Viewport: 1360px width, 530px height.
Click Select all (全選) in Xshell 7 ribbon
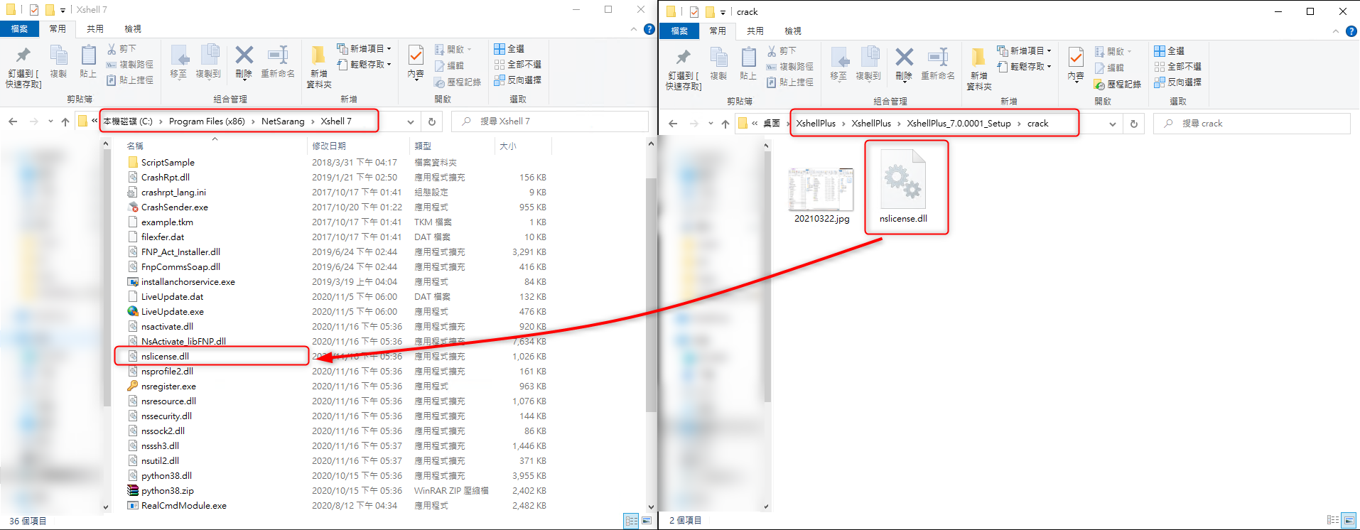point(509,49)
